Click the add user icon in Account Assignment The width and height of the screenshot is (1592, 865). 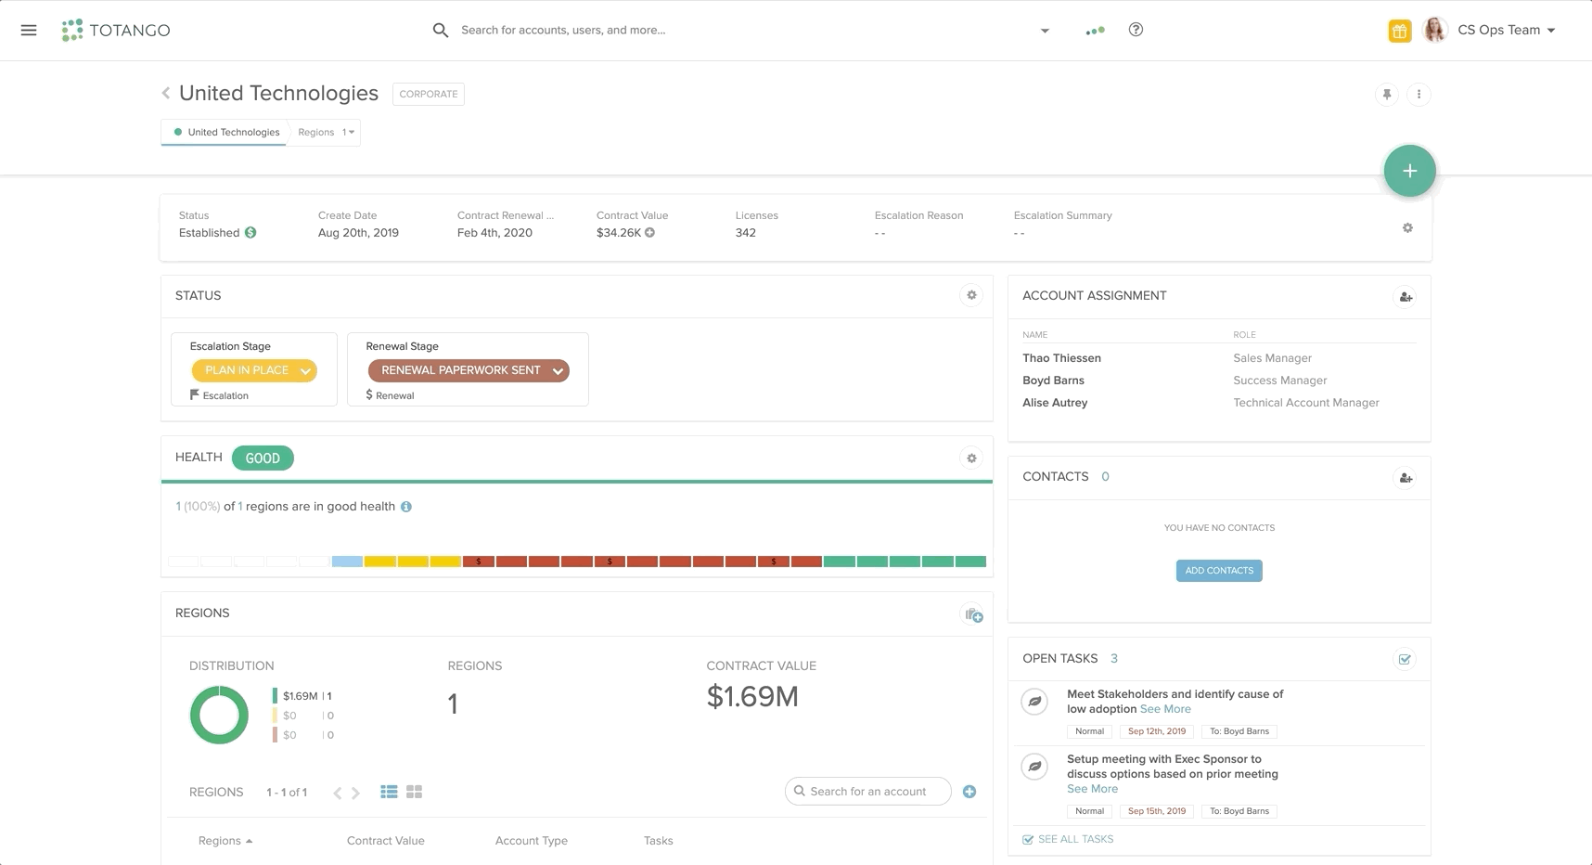click(1406, 297)
